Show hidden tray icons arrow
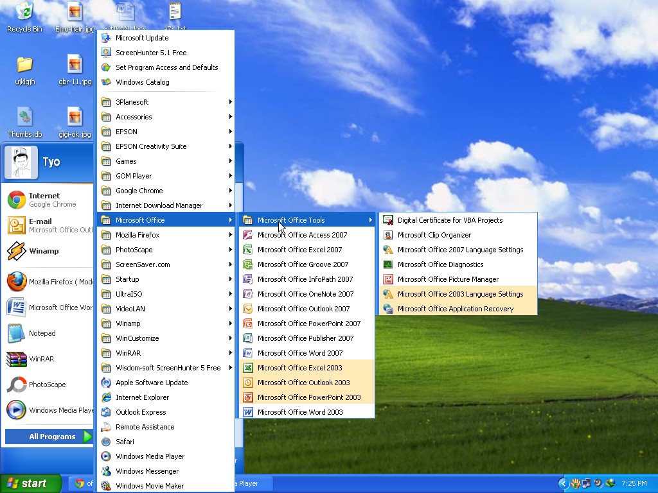The width and height of the screenshot is (658, 493). [563, 483]
